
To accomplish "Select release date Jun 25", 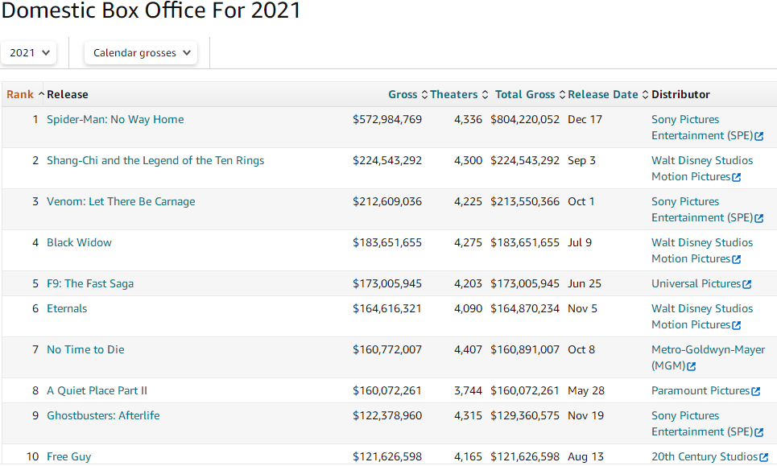I will coord(585,284).
